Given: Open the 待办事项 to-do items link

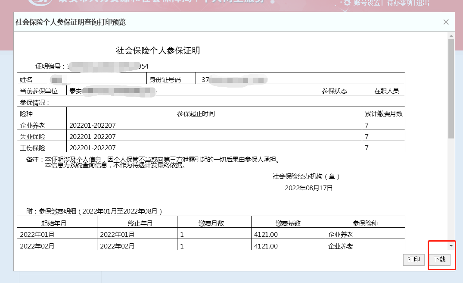Looking at the screenshot, I should coord(400,3).
